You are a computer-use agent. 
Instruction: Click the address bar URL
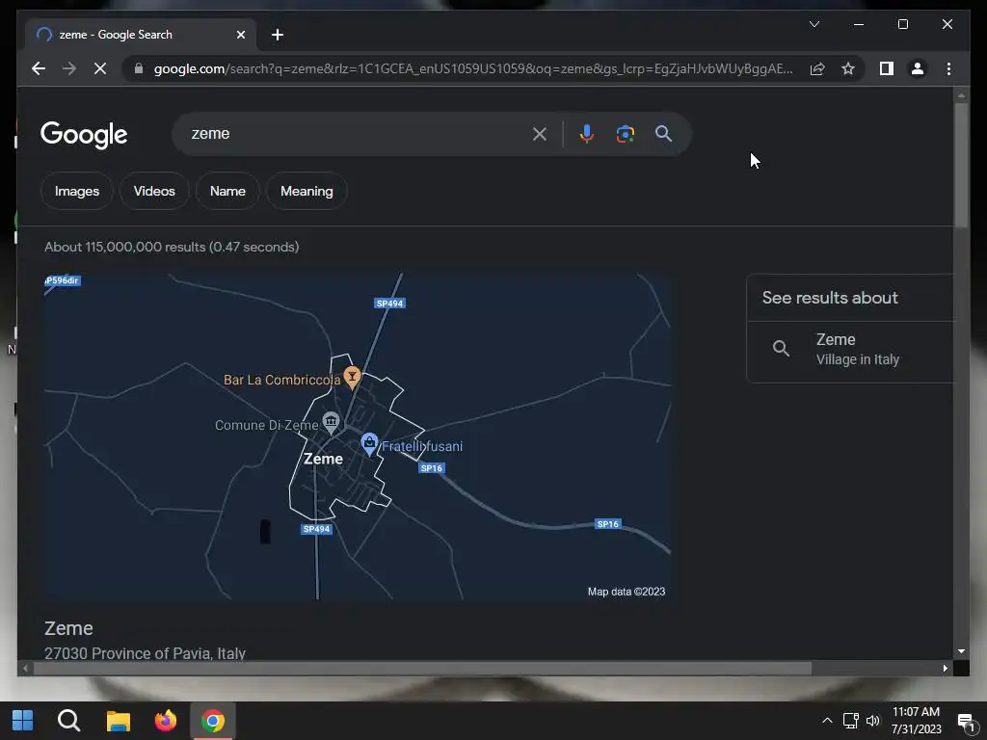click(x=473, y=68)
